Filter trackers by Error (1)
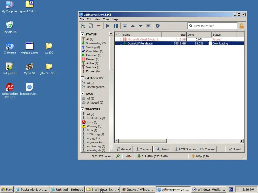Viewport: 258px width, 193px height. (90, 122)
